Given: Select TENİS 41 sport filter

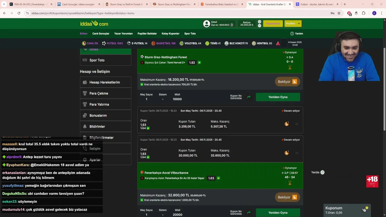Looking at the screenshot, I should click(x=213, y=43).
